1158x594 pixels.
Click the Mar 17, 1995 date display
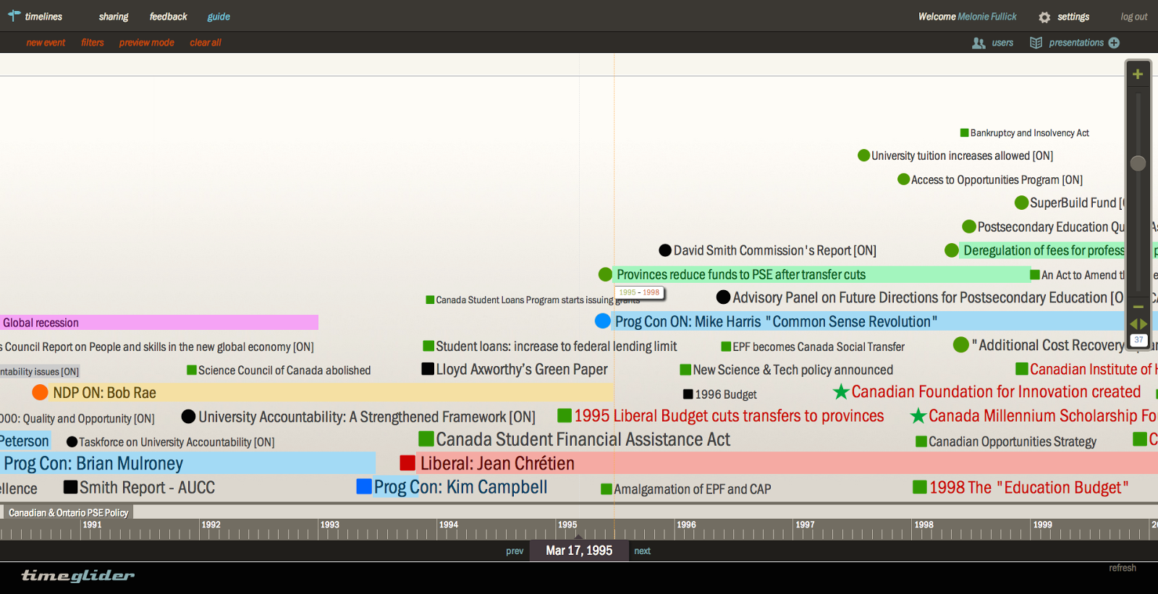[579, 551]
